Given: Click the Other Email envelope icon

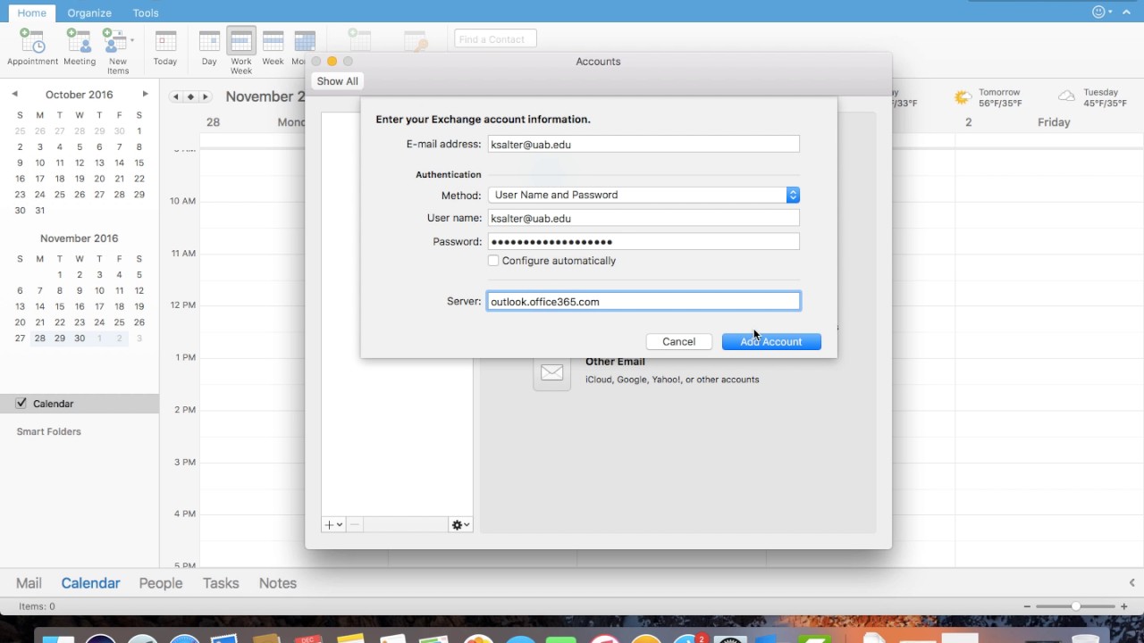Looking at the screenshot, I should pyautogui.click(x=551, y=372).
